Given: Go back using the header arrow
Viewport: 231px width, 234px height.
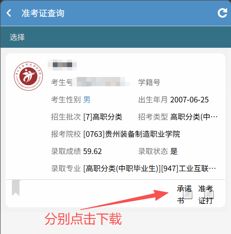Looking at the screenshot, I should (x=9, y=13).
